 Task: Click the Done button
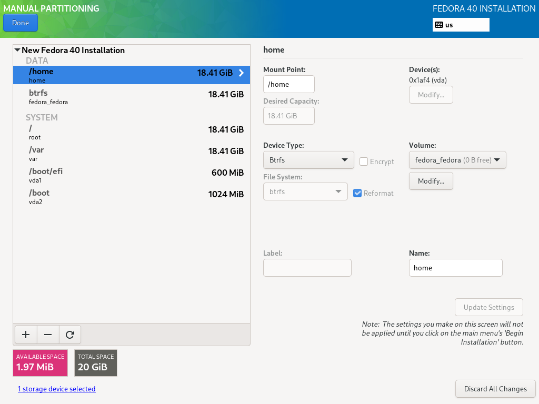(21, 23)
